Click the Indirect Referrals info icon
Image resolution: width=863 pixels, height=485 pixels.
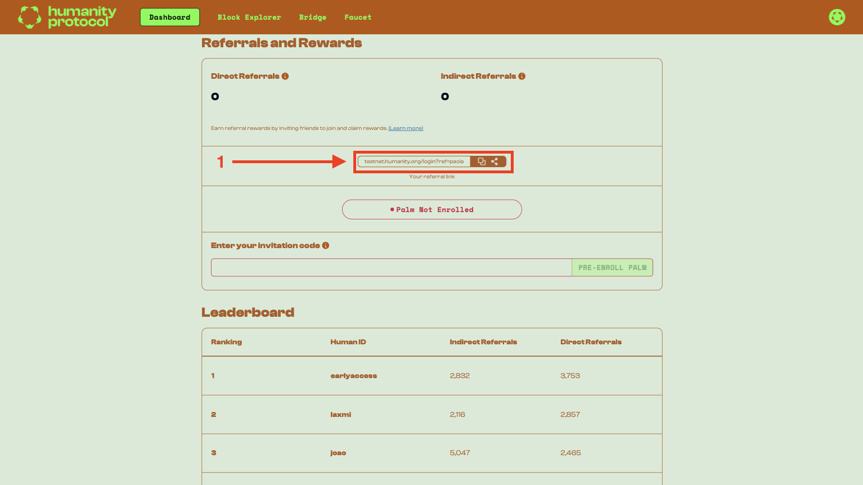pyautogui.click(x=522, y=77)
